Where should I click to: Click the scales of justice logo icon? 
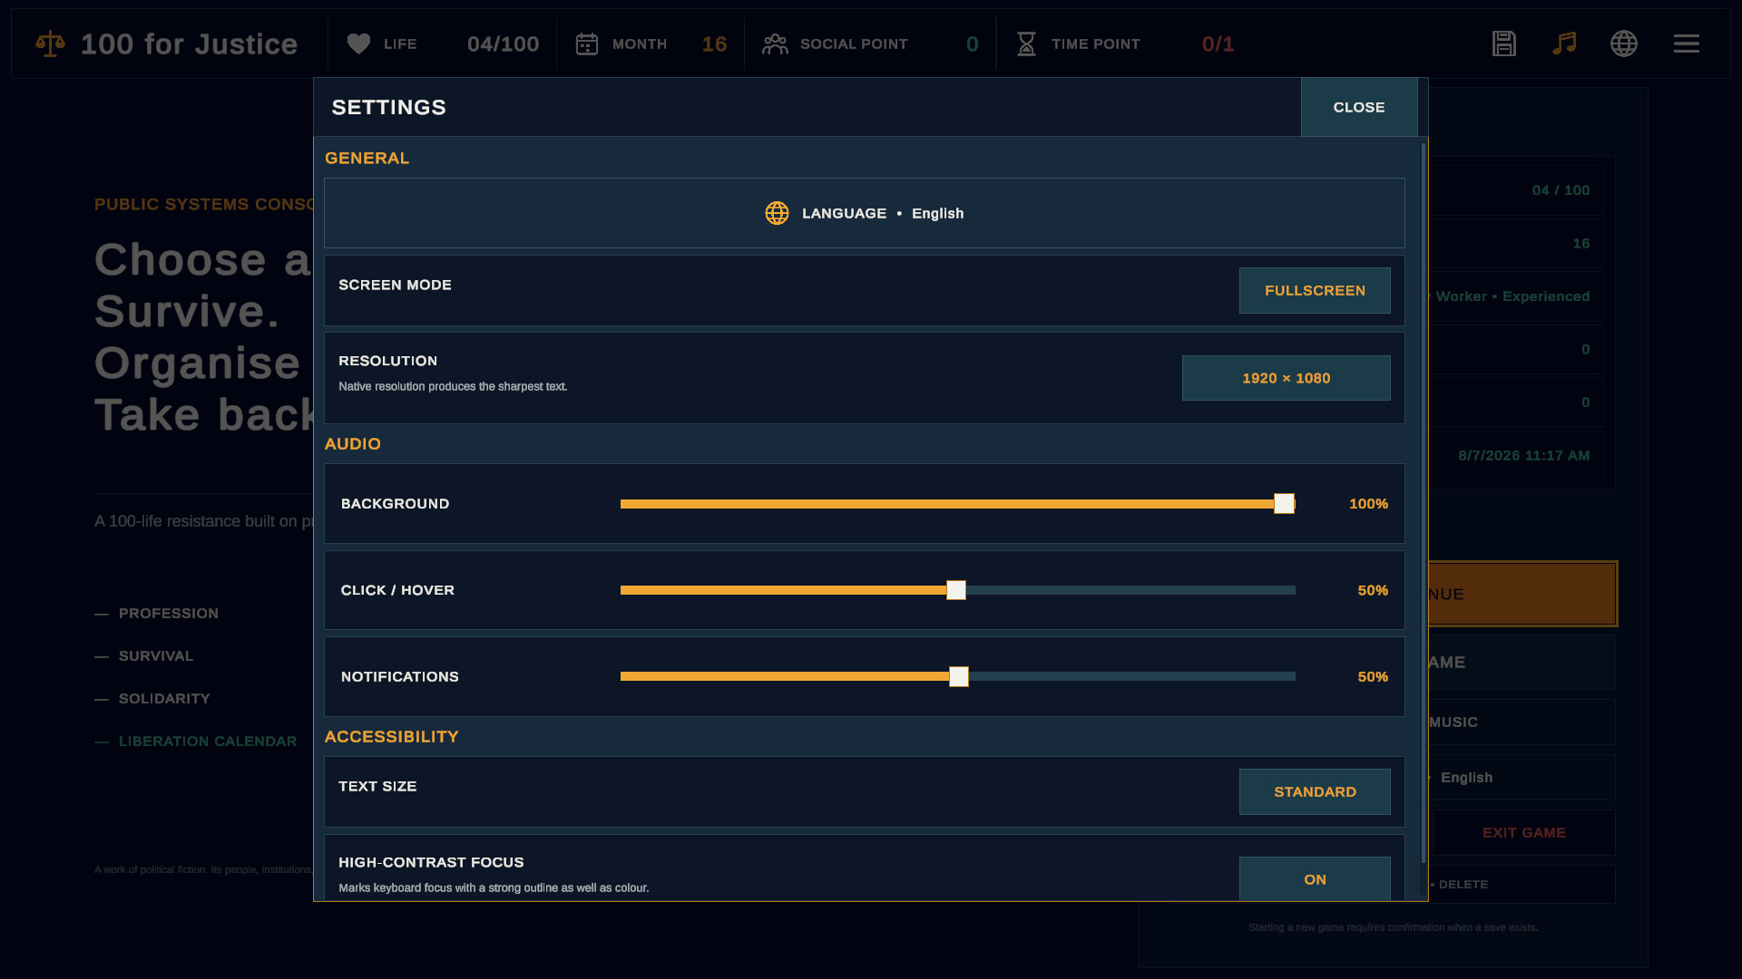(x=50, y=44)
